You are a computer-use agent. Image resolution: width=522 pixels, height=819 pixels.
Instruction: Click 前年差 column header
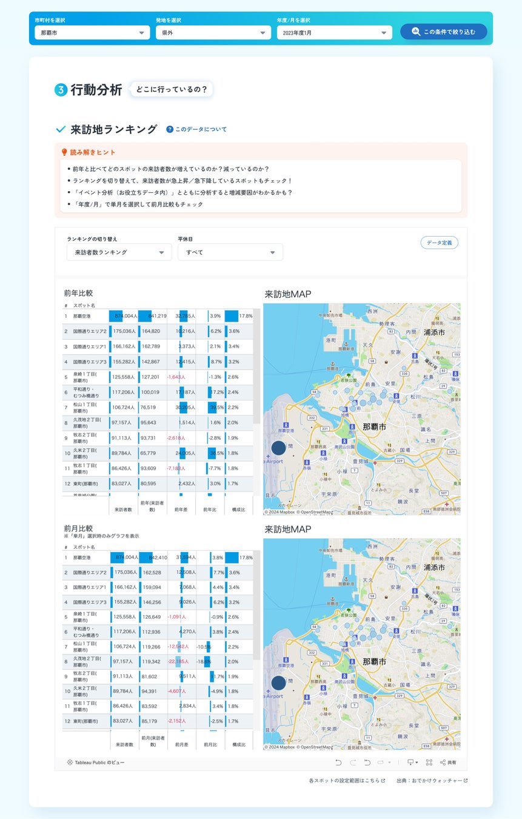pyautogui.click(x=181, y=510)
